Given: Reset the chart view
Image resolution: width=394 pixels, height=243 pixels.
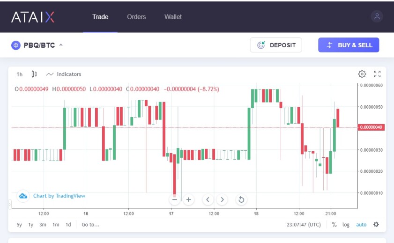Looking at the screenshot, I should (241, 200).
